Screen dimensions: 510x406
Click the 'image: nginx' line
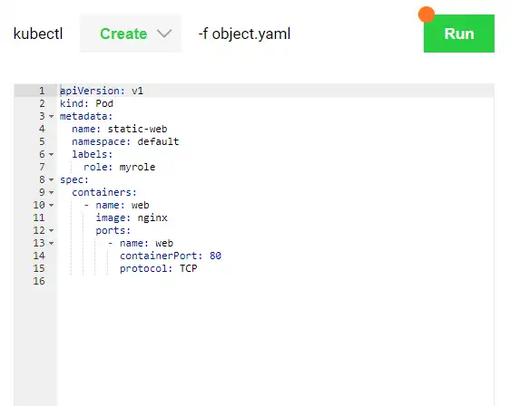(132, 217)
